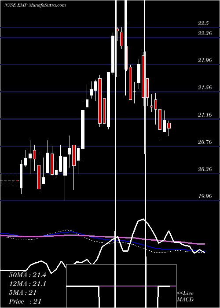220x308 pixels.
Task: Click the 22.5 price level label
Action: point(203,23)
